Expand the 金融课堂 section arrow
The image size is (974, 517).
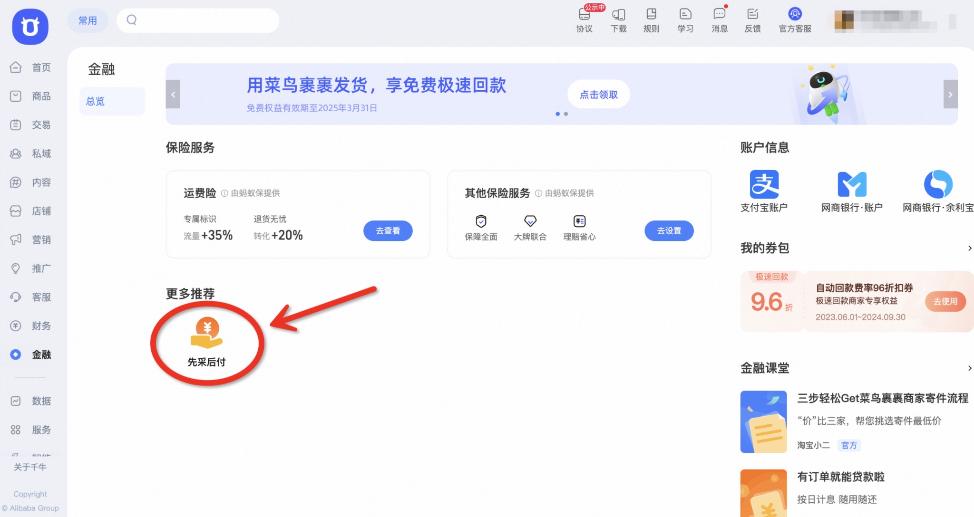point(970,368)
